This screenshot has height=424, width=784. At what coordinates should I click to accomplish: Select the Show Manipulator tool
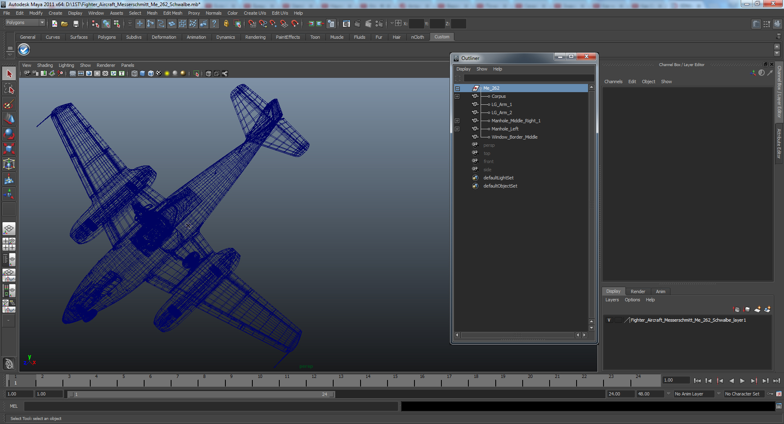tap(9, 194)
